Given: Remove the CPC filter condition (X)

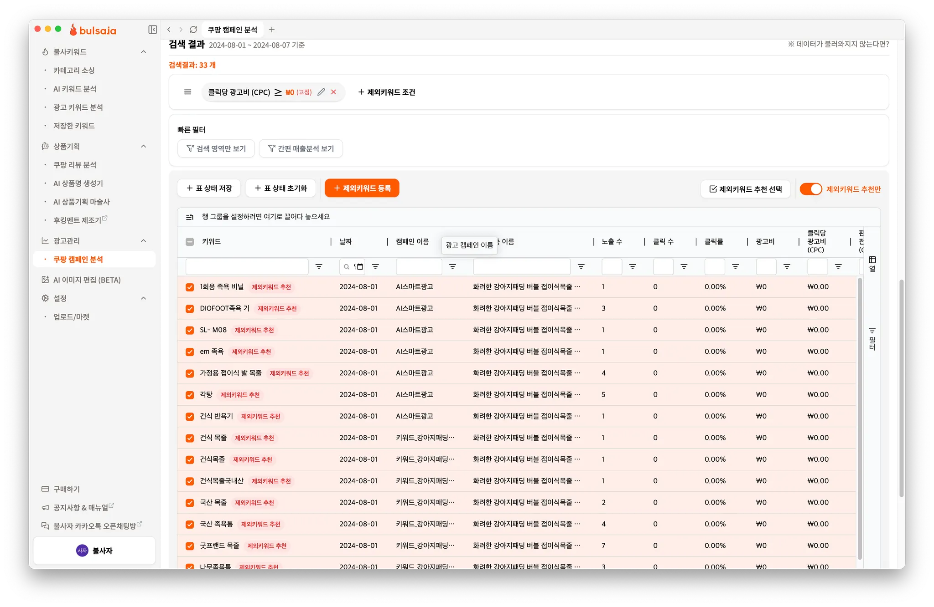Looking at the screenshot, I should [334, 92].
